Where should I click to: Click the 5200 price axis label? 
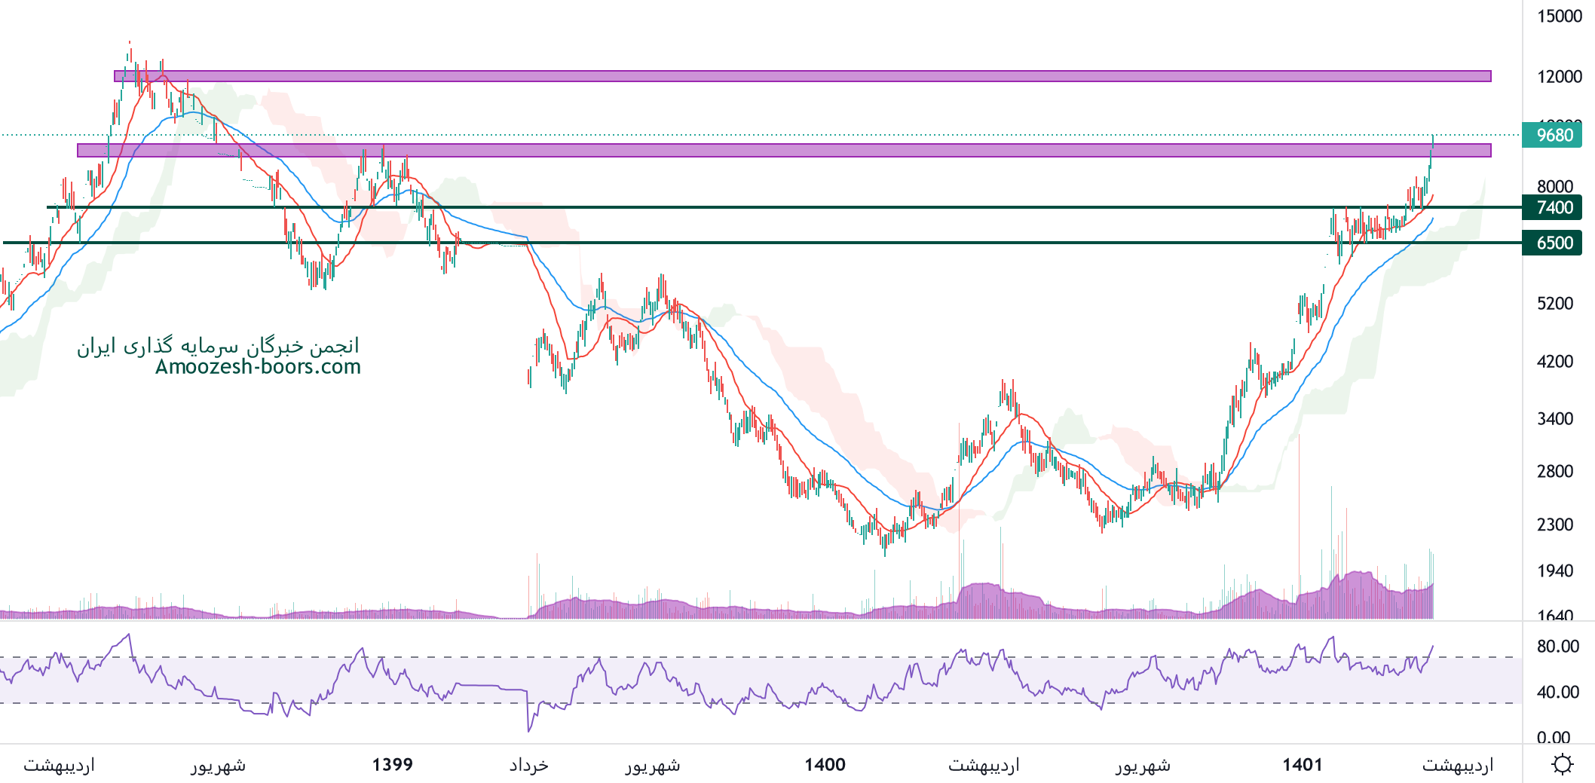coord(1555,304)
